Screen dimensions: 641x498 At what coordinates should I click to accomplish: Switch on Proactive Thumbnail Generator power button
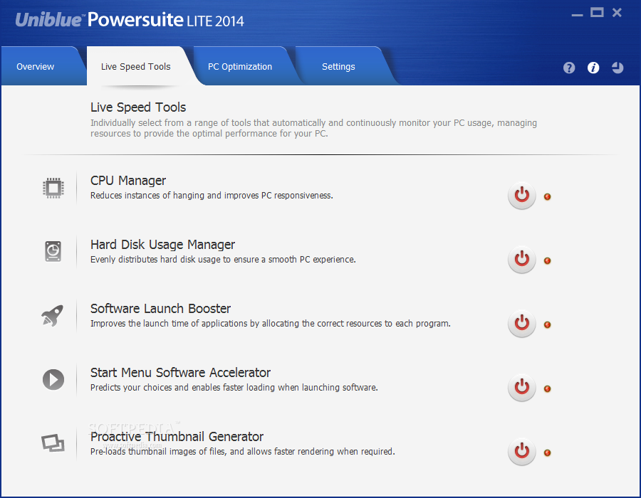pos(521,451)
